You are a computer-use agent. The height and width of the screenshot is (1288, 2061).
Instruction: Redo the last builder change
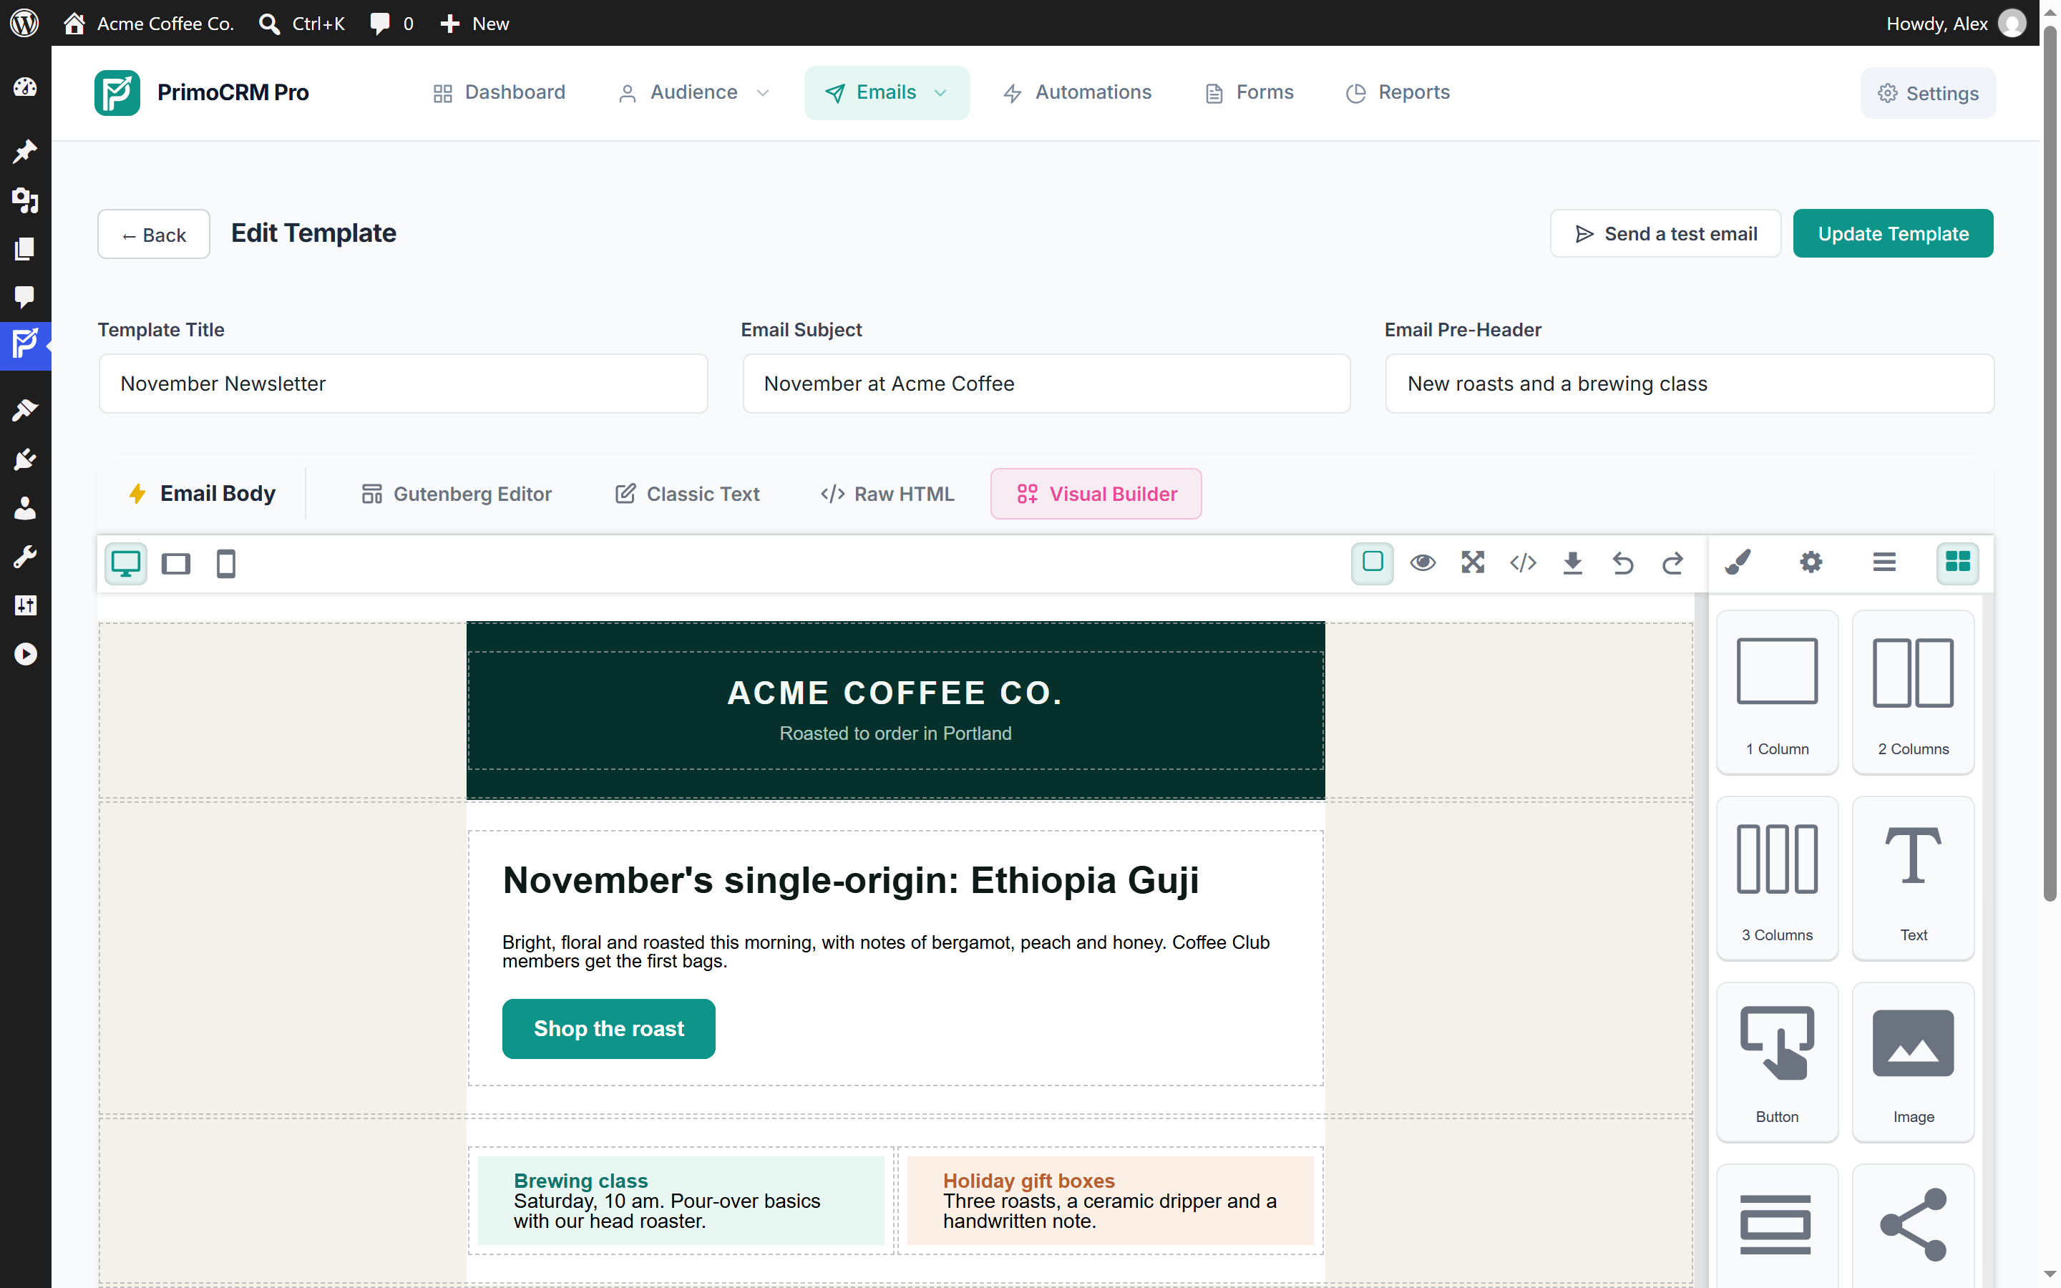coord(1672,562)
